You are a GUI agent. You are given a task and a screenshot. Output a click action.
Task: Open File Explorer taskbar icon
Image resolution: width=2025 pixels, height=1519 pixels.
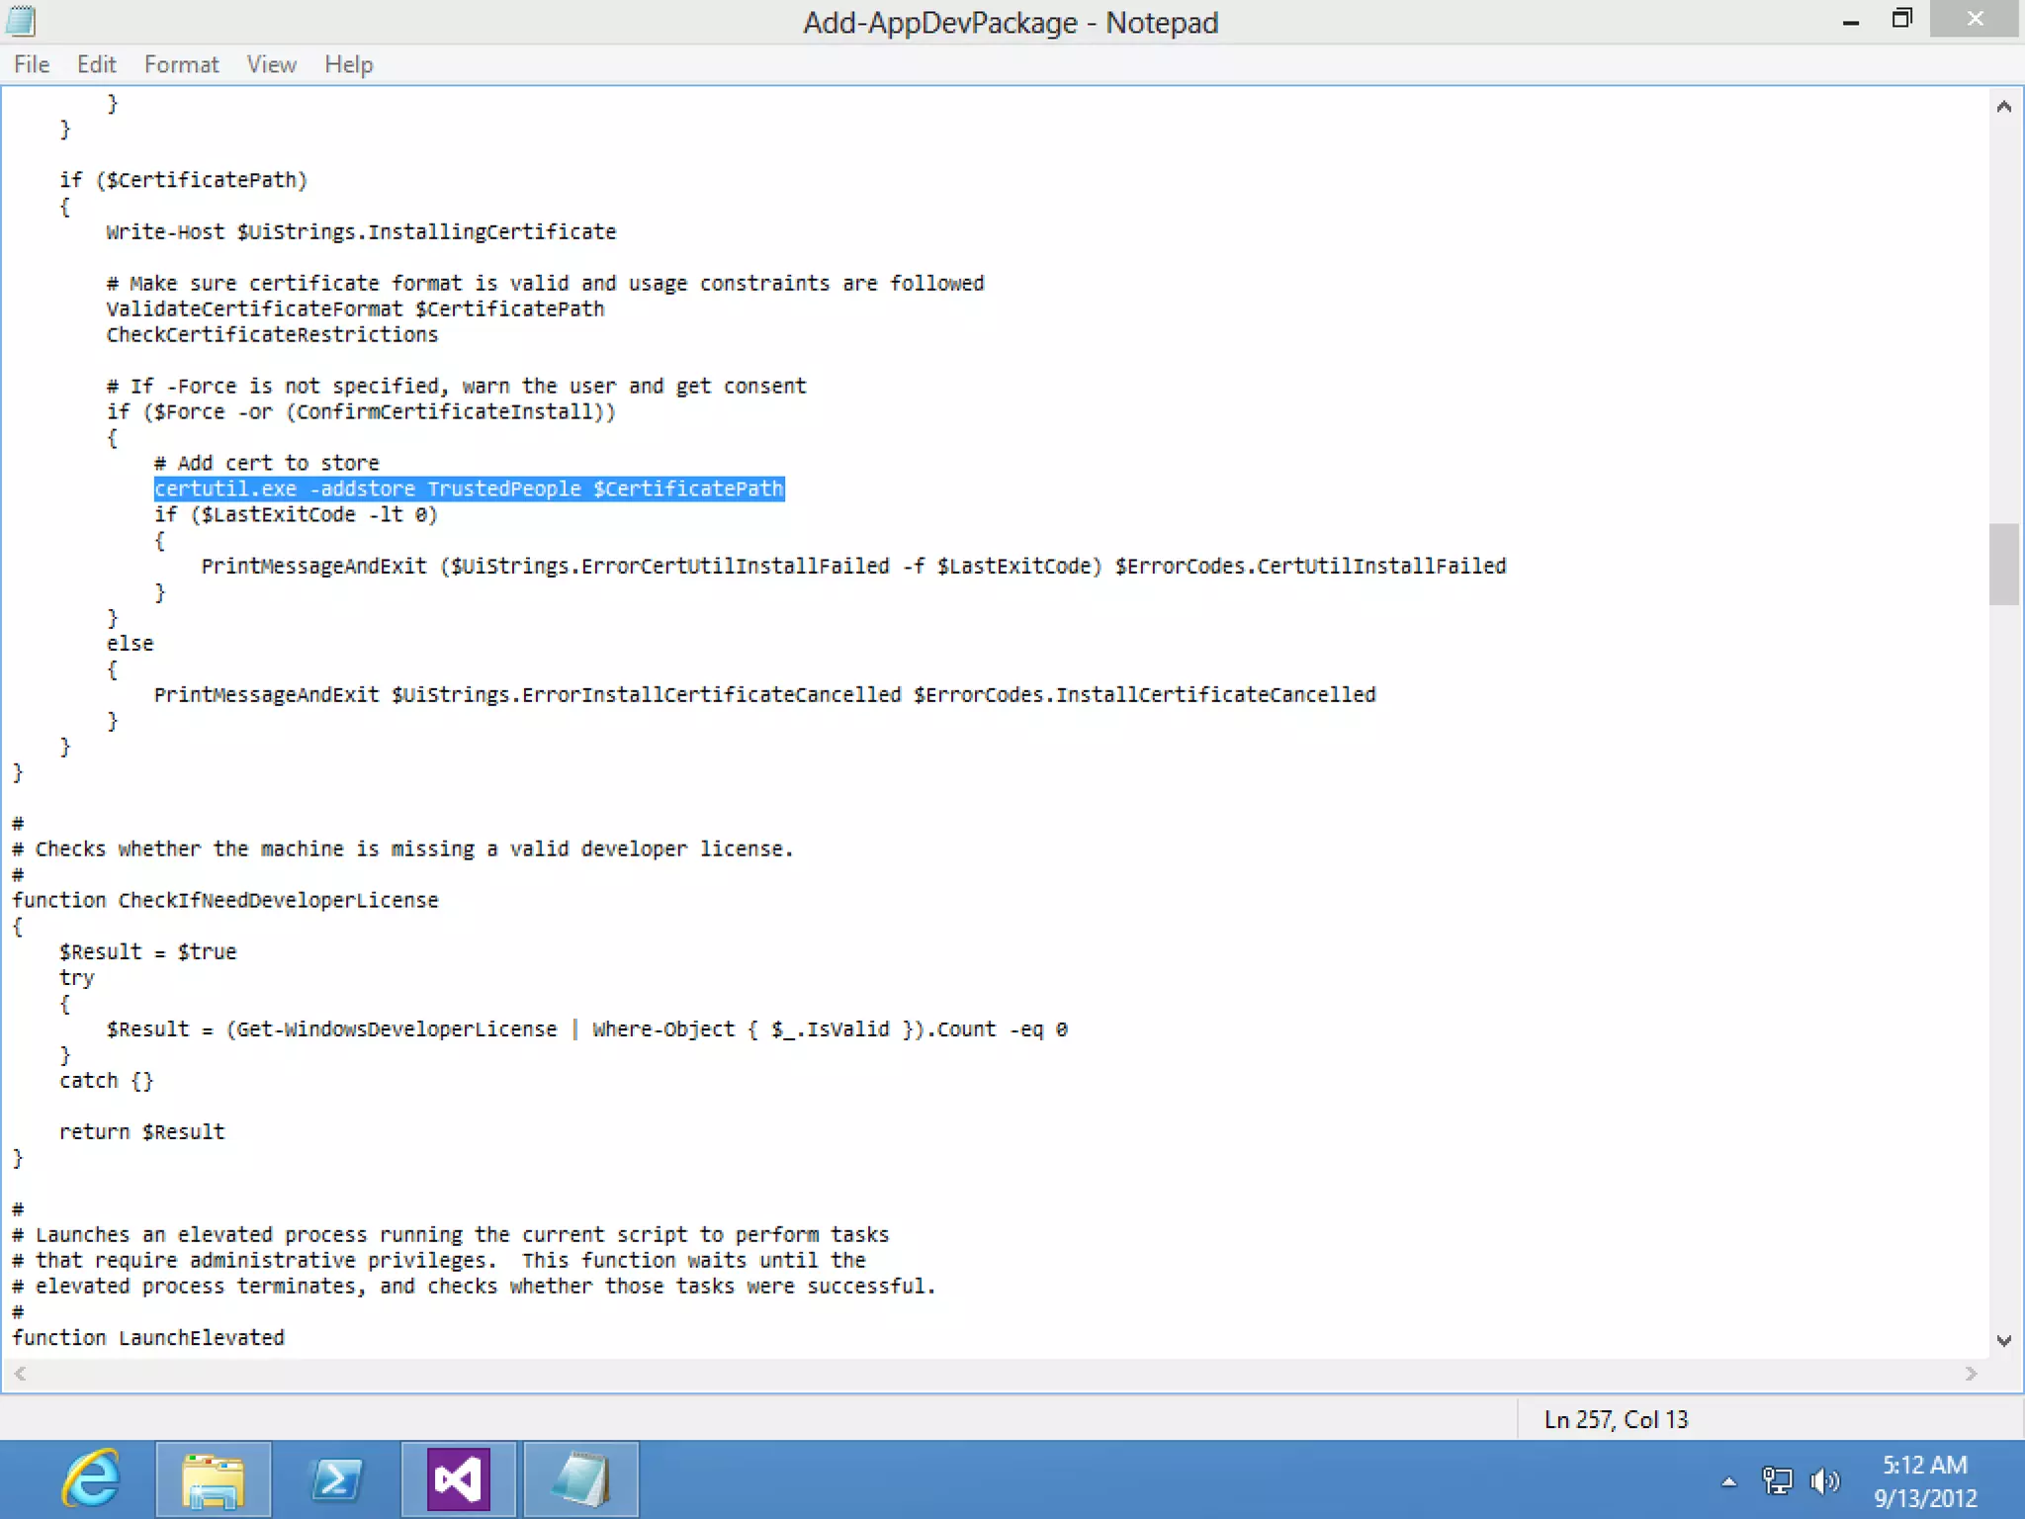coord(214,1479)
